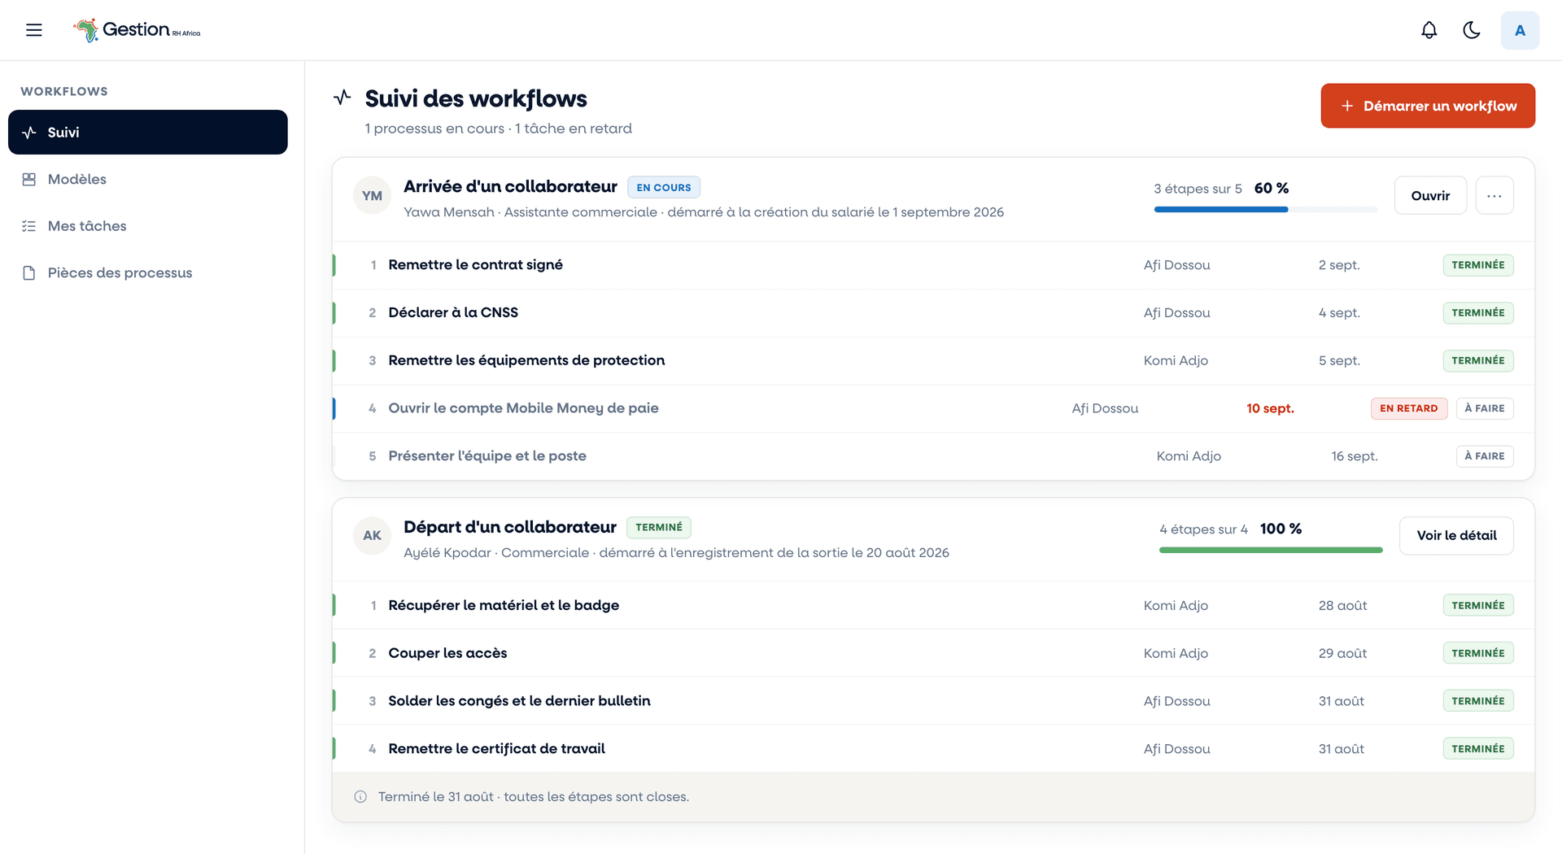Open Mes tâches in sidebar
The width and height of the screenshot is (1562, 854).
(x=148, y=226)
